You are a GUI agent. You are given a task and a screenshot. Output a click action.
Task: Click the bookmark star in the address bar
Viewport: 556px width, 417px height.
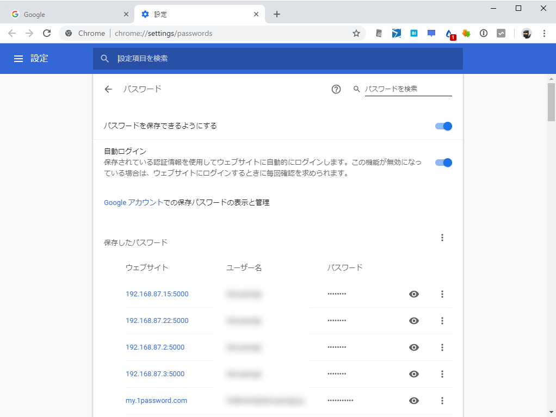pyautogui.click(x=356, y=33)
